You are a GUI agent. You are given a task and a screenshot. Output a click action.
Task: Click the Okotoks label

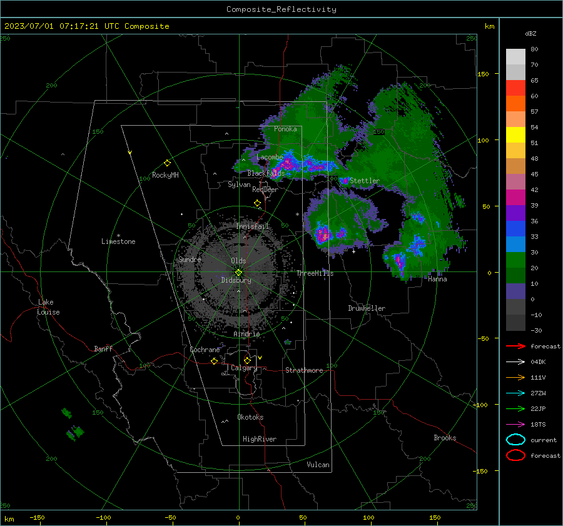coord(250,417)
